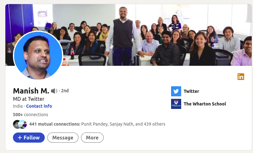Open The Wharton School text link
This screenshot has height=153, width=253.
[205, 104]
